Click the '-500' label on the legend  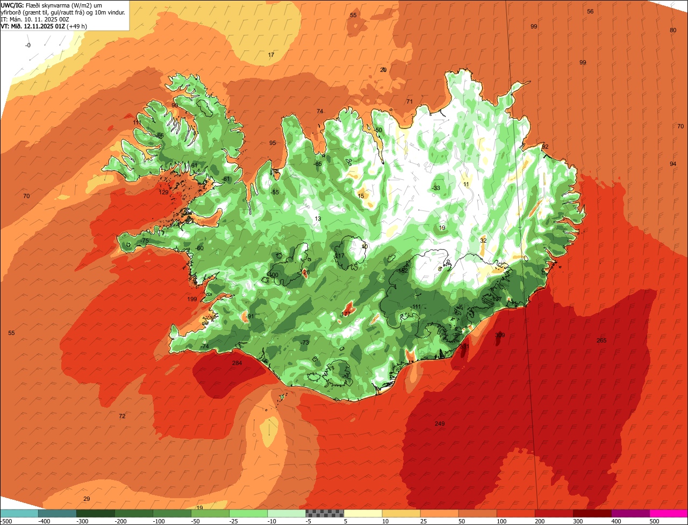[x=6, y=521]
